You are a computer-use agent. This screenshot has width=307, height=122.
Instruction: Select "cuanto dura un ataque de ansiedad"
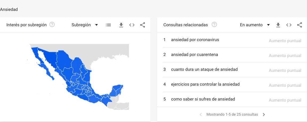[204, 69]
